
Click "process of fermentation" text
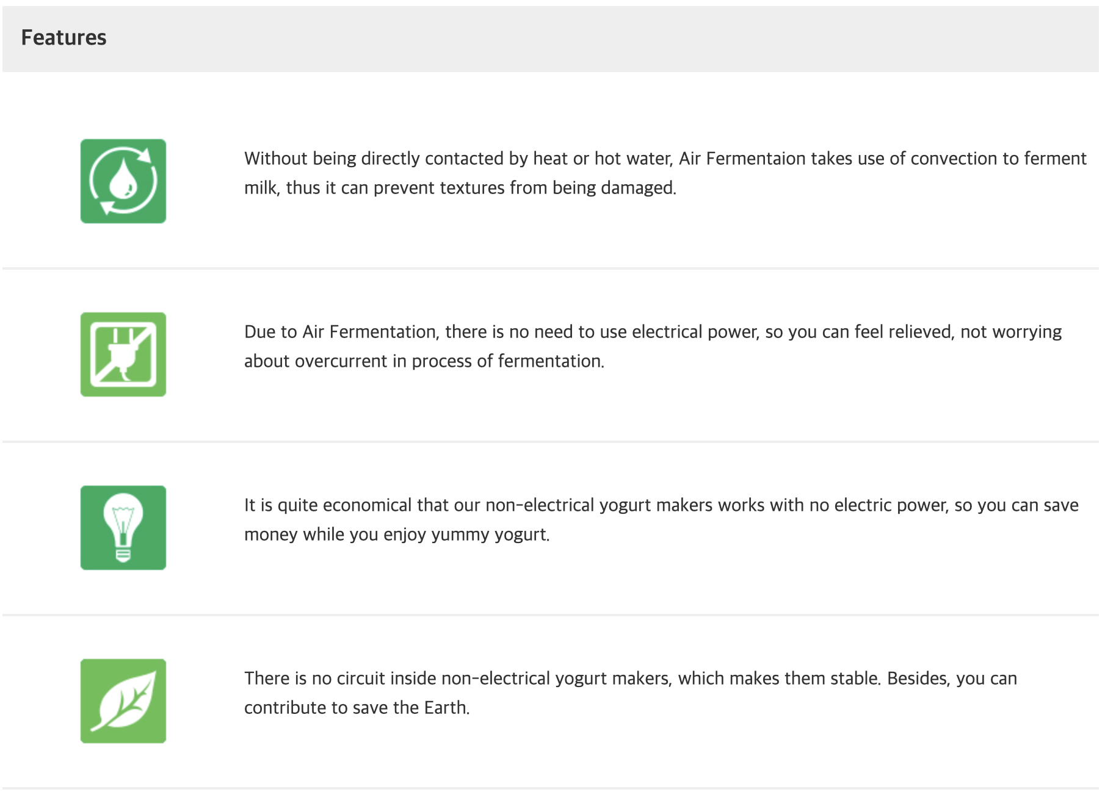click(507, 361)
